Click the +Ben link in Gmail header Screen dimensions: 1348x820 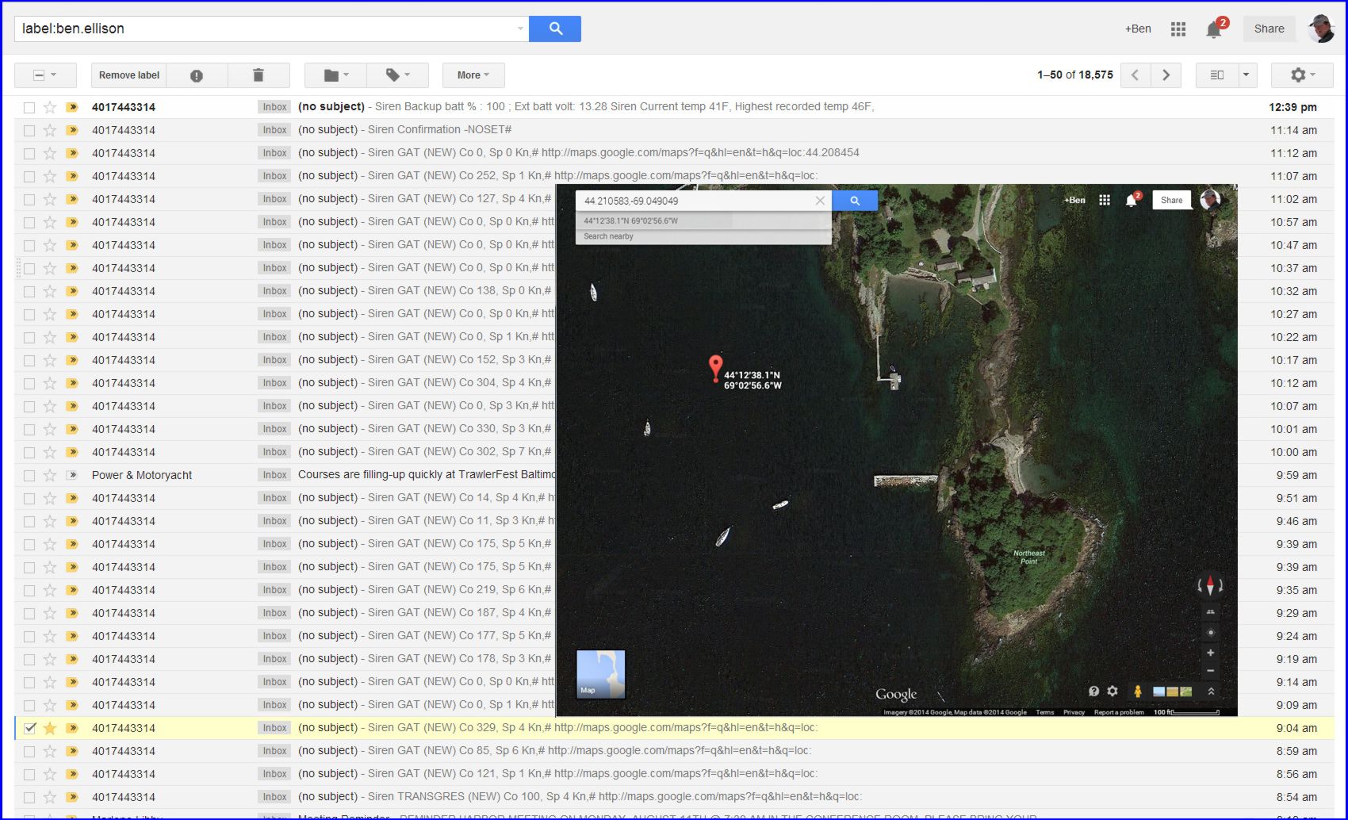click(x=1138, y=29)
